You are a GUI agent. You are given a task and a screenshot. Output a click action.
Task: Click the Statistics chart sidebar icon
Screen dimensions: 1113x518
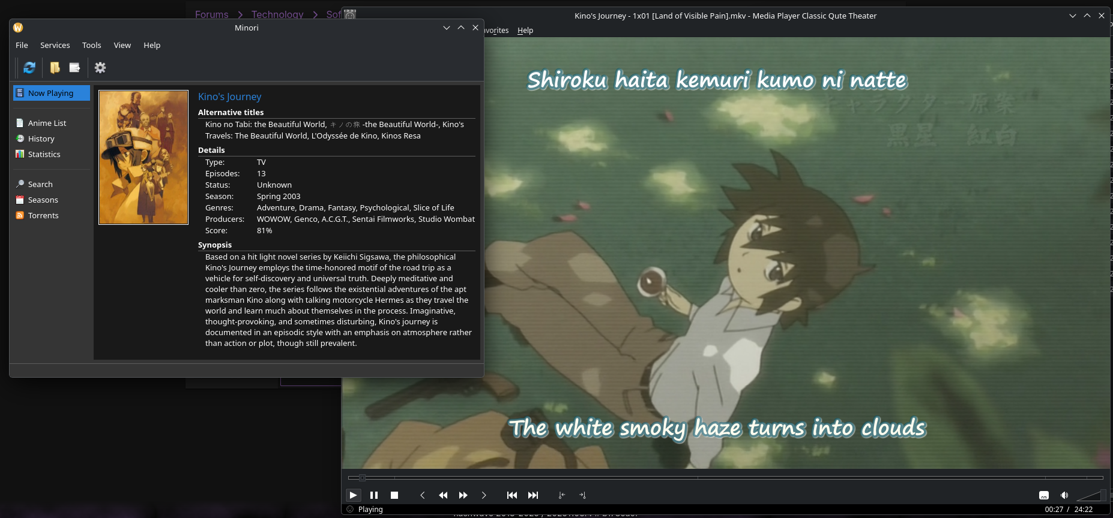[x=20, y=154]
